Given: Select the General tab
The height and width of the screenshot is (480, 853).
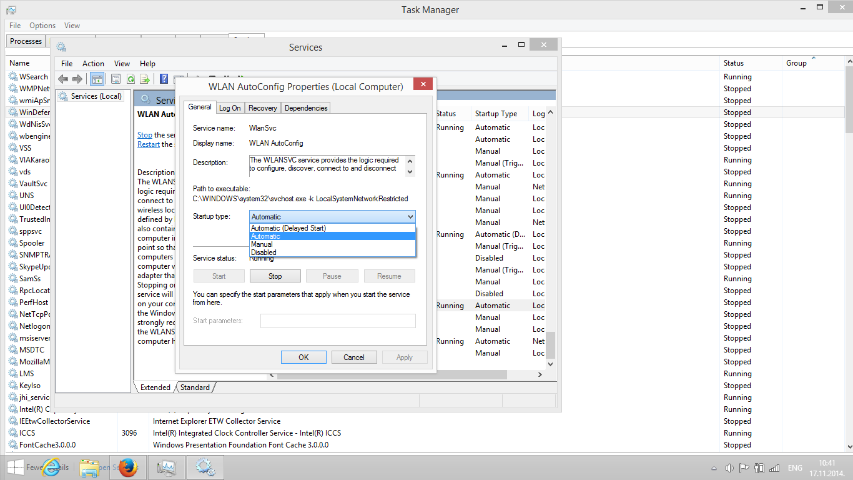Looking at the screenshot, I should [x=200, y=107].
